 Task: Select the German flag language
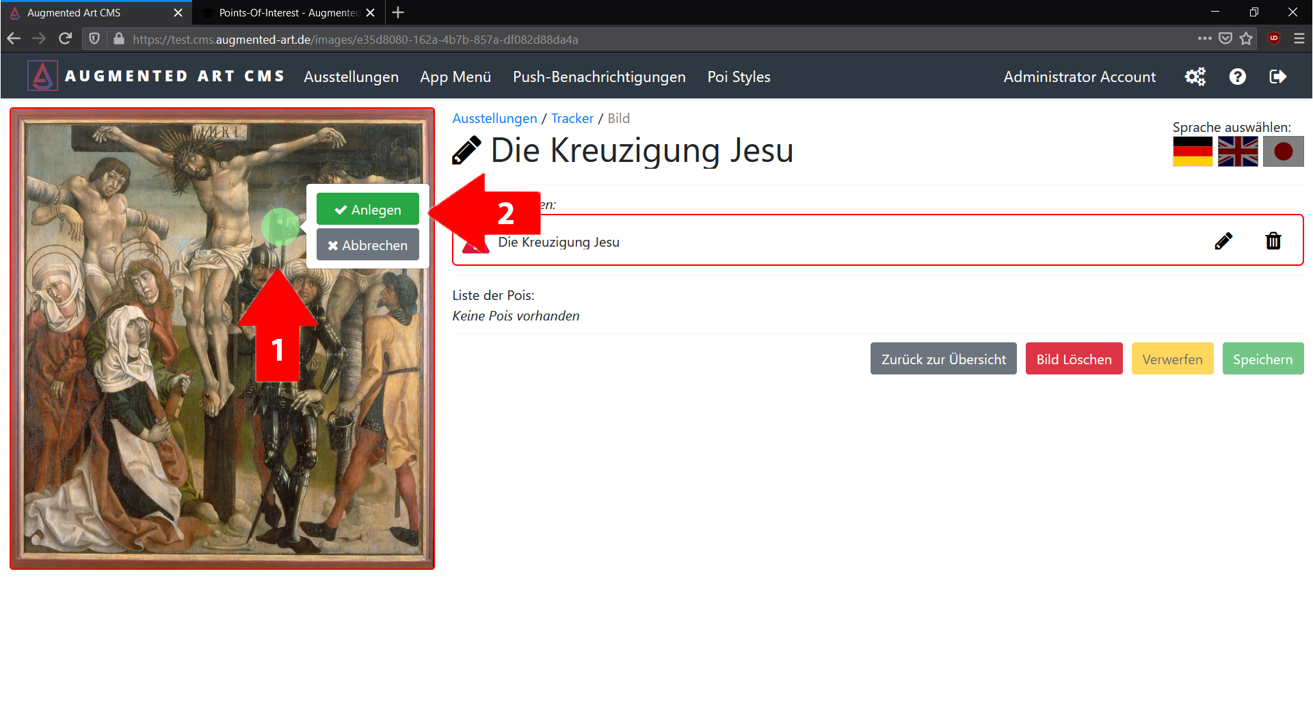pos(1193,151)
